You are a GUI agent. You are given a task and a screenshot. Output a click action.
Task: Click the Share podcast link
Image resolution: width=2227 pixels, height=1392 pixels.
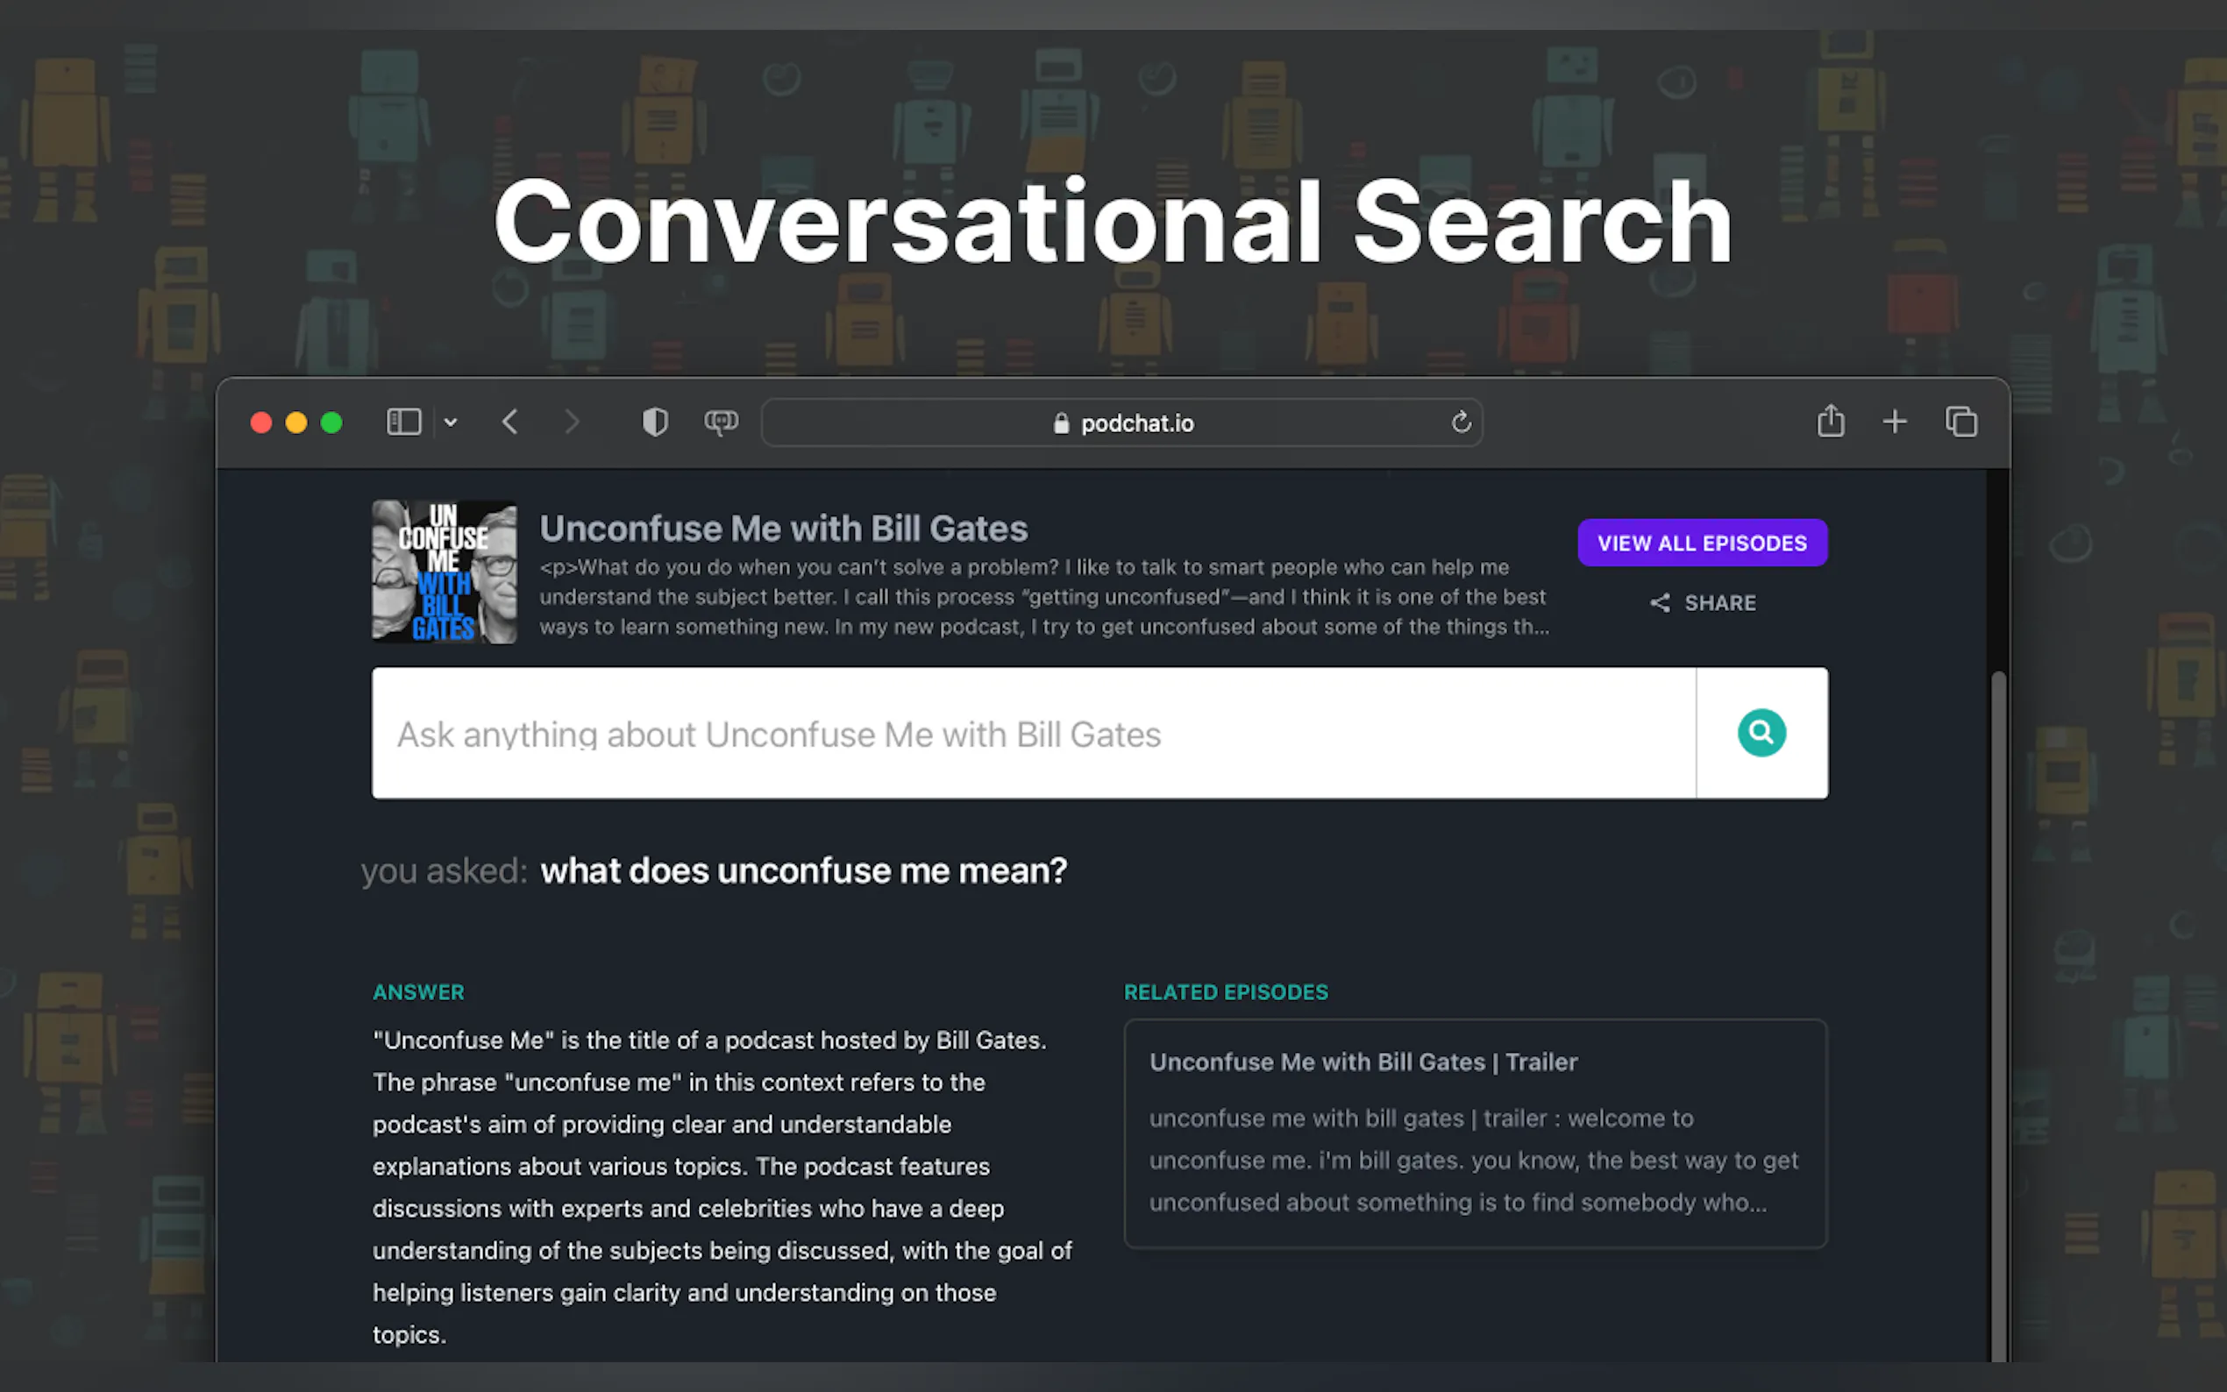click(1704, 603)
